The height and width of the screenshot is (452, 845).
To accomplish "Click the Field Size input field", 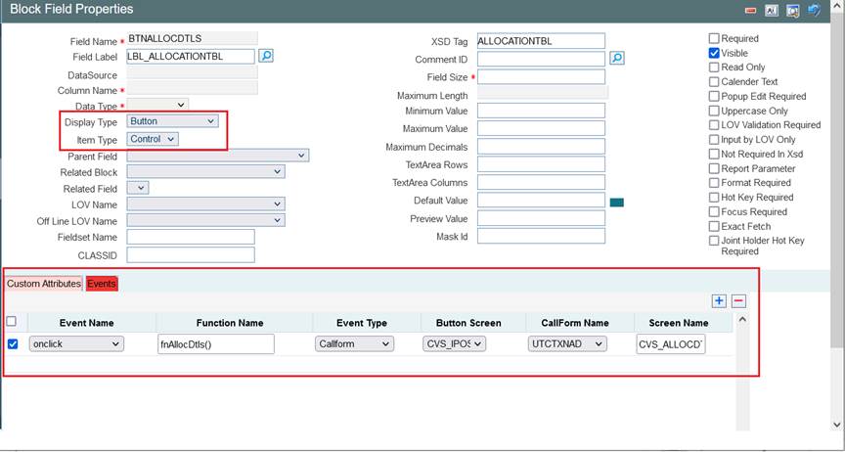I will (541, 77).
